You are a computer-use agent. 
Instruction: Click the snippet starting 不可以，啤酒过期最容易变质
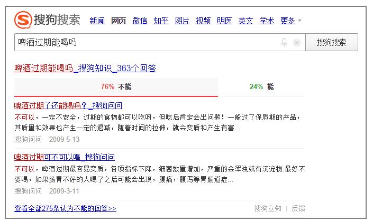(159, 174)
